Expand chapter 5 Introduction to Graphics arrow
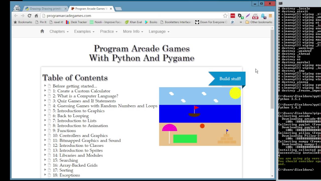Screen dimensions: 321x181 click(x=45, y=111)
